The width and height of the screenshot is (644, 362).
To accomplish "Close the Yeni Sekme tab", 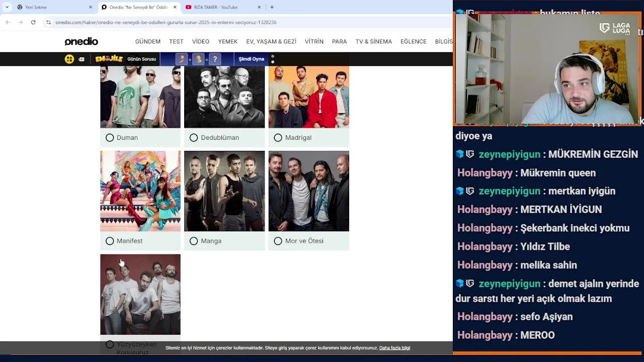I will click(x=91, y=7).
